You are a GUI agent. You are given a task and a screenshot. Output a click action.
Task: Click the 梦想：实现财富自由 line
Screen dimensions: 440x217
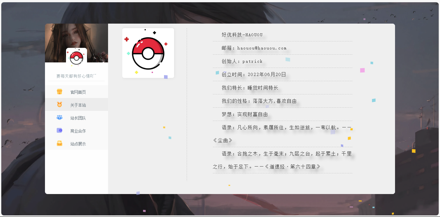[245, 114]
